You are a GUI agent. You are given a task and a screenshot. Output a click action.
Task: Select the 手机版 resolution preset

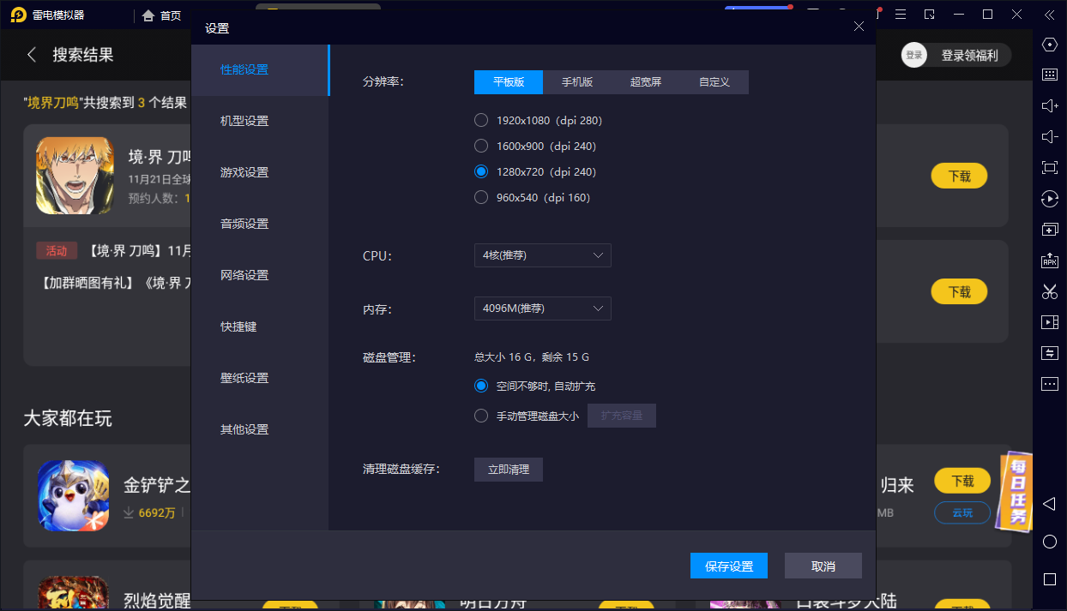pos(578,81)
